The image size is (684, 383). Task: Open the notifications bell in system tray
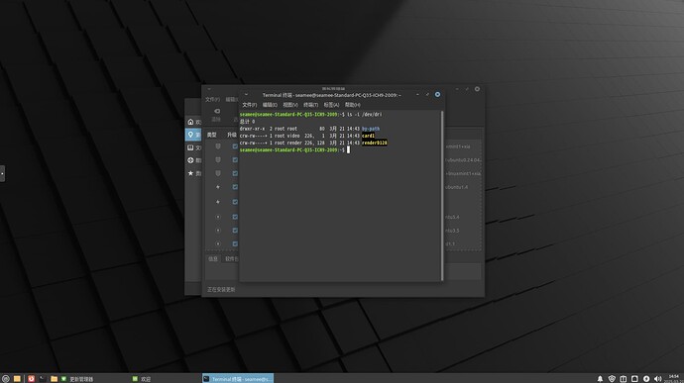coord(600,379)
